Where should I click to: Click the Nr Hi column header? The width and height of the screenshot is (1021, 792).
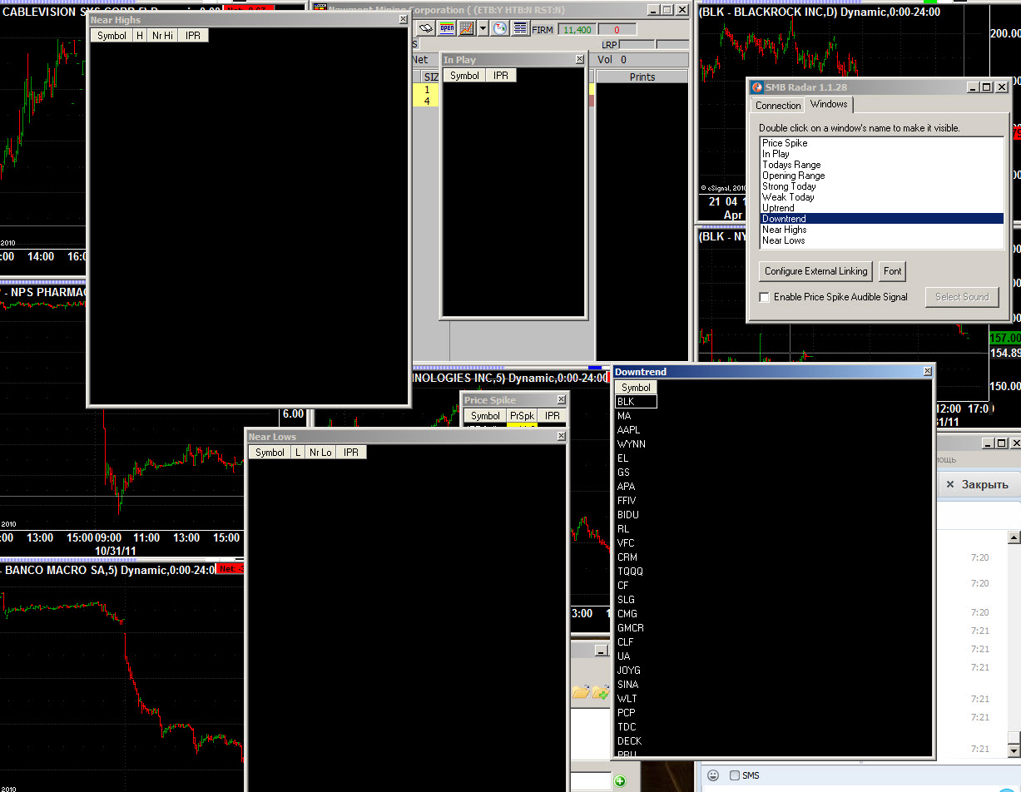[x=162, y=35]
